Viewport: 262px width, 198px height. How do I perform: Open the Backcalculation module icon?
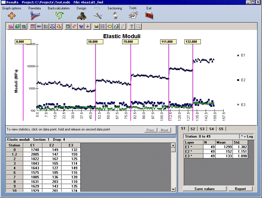(x=59, y=15)
